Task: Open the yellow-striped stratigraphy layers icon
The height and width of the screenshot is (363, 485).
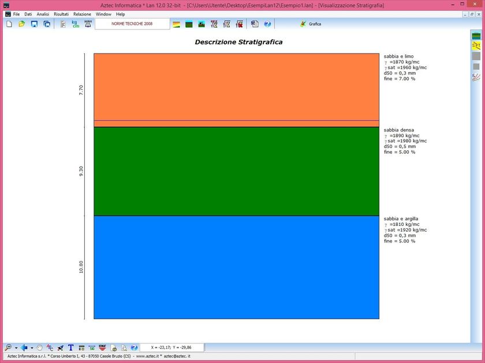Action: pyautogui.click(x=176, y=24)
